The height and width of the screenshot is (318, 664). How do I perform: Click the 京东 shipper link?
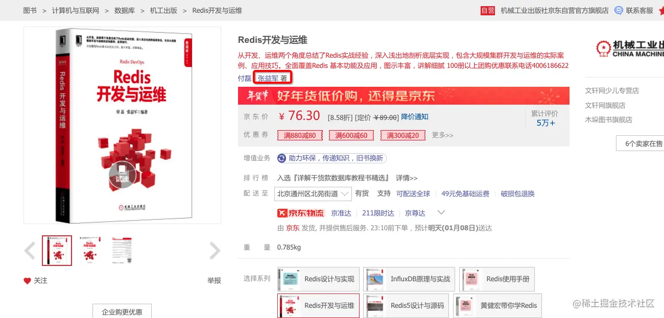tap(293, 228)
